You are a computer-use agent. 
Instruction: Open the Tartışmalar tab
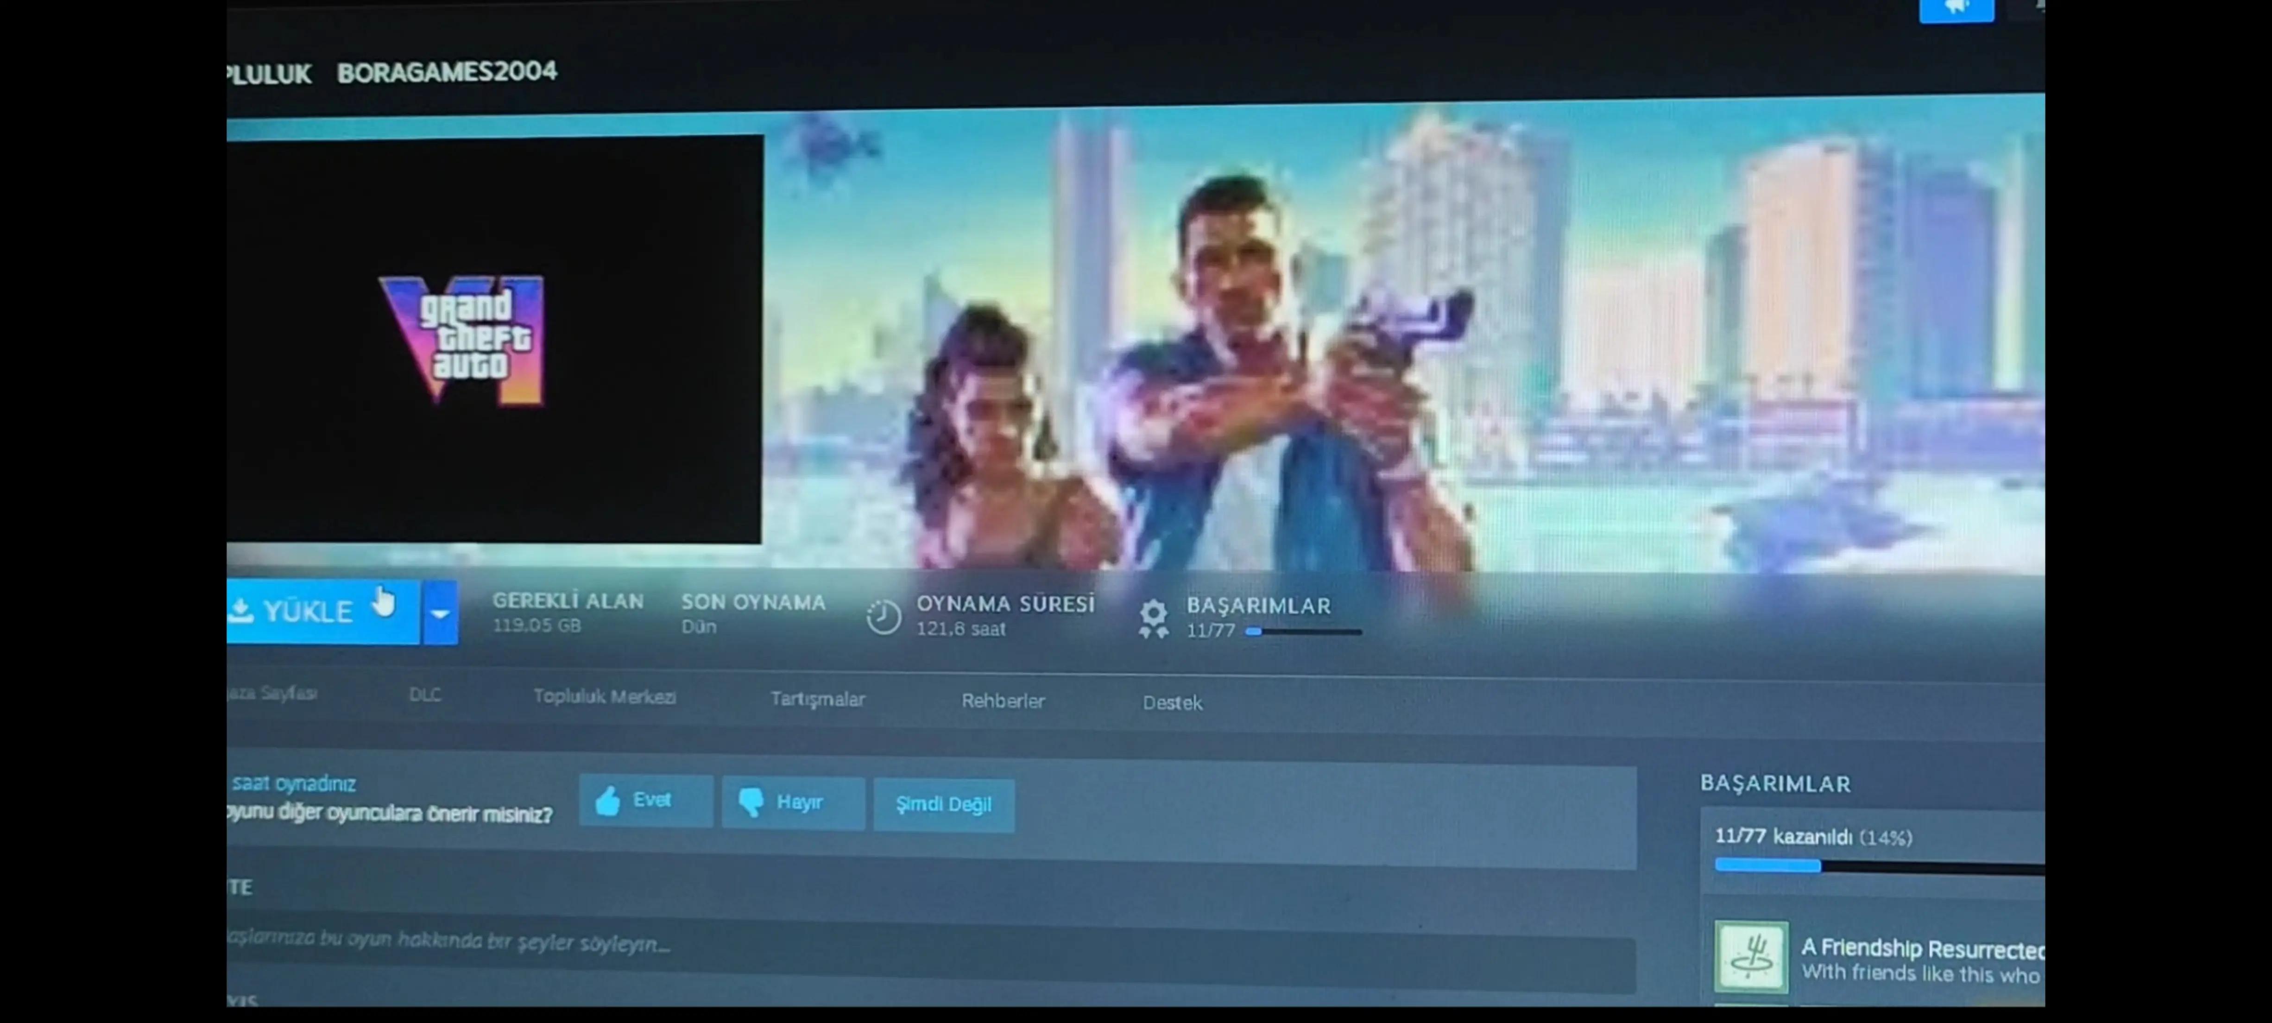[818, 699]
